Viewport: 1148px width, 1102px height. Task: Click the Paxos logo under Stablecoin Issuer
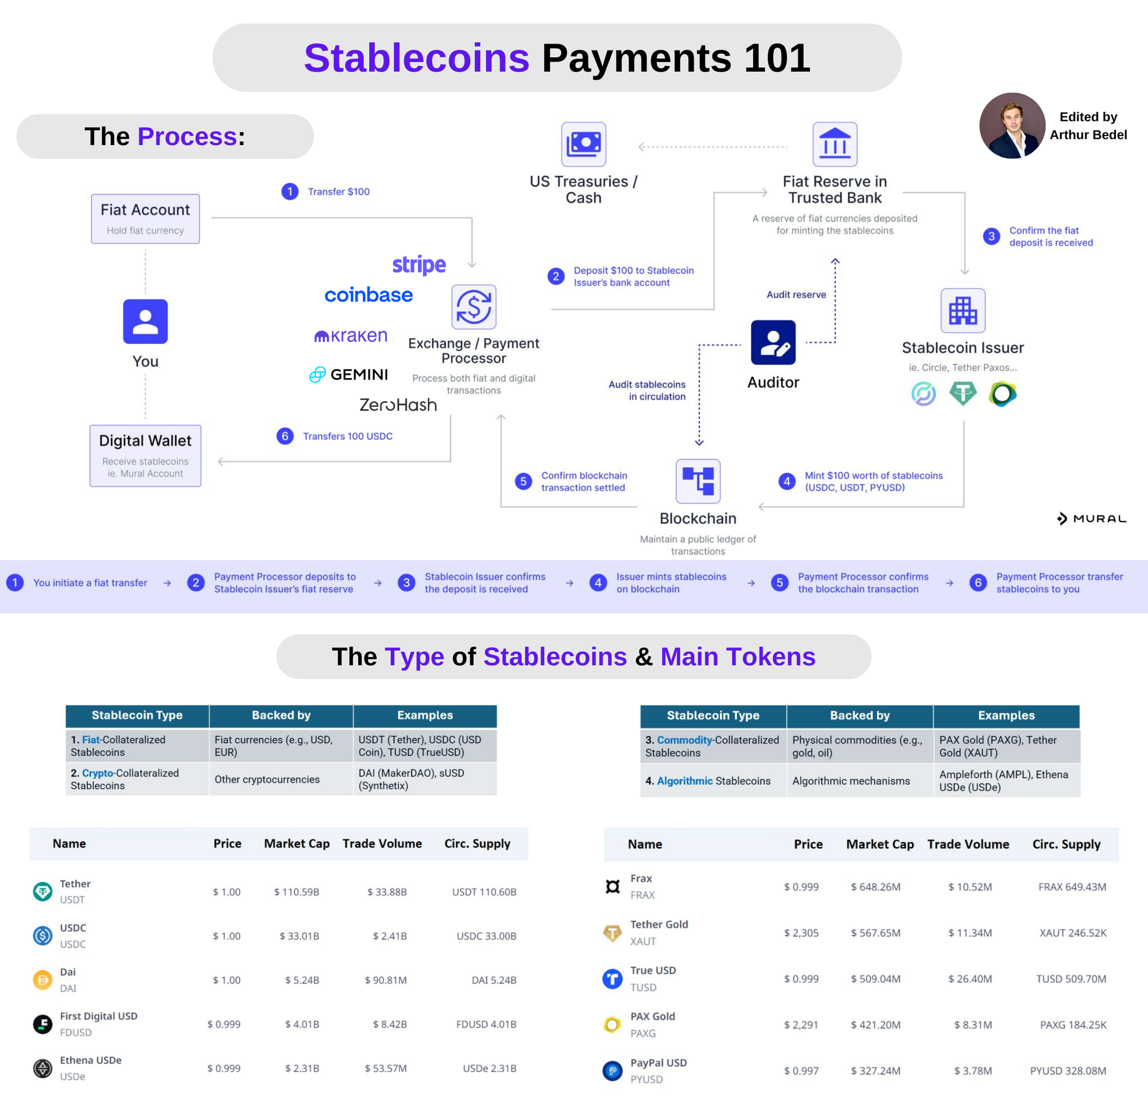pos(1002,394)
